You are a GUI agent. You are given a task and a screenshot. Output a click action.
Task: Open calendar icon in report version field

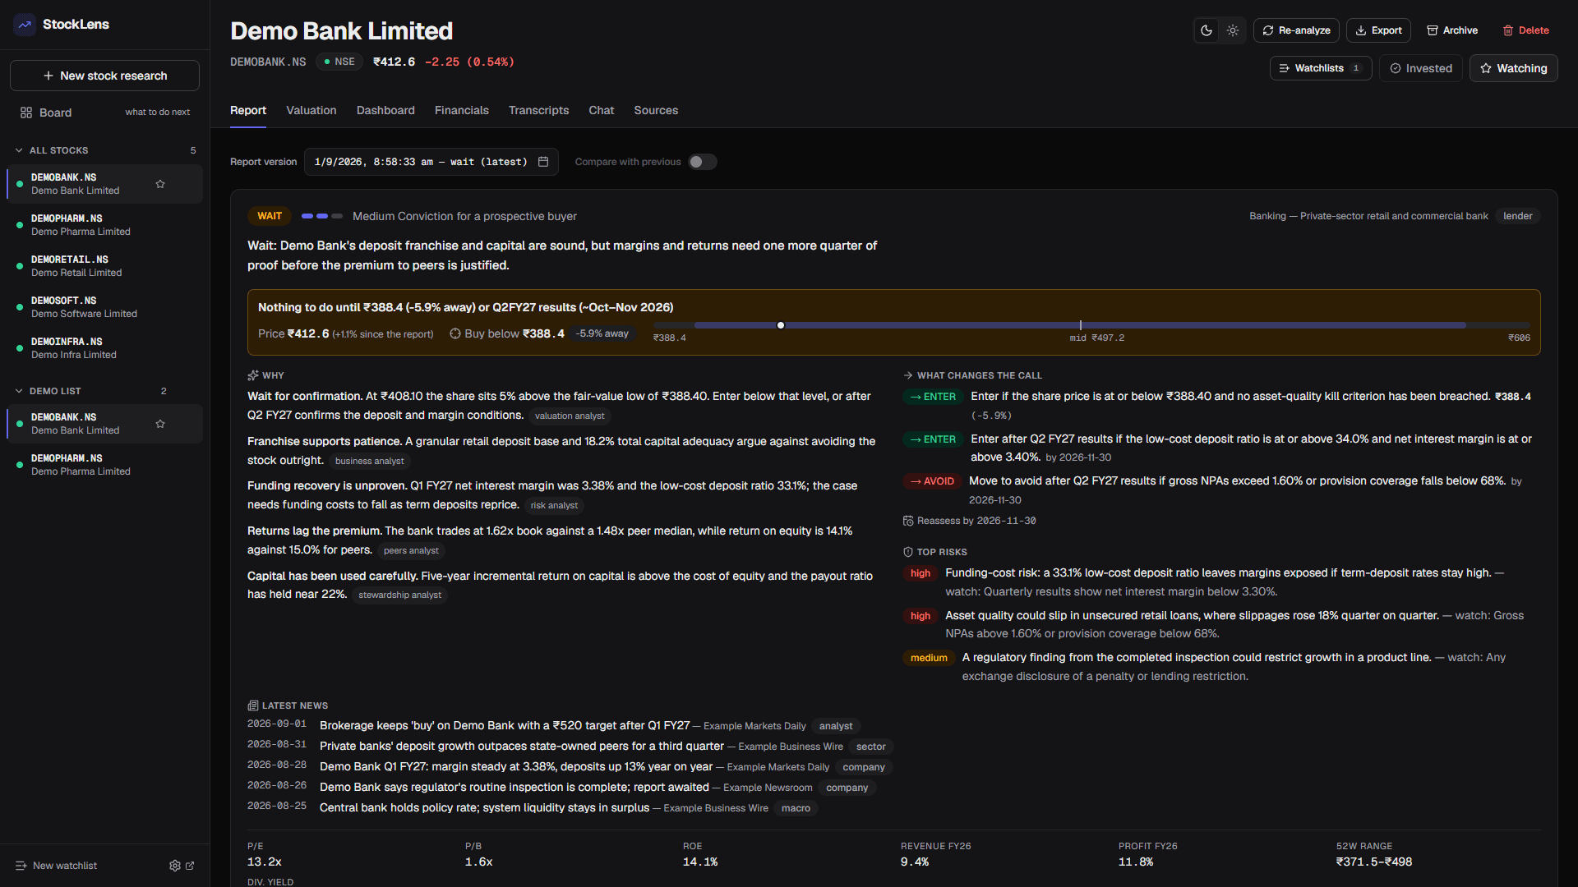(x=543, y=162)
